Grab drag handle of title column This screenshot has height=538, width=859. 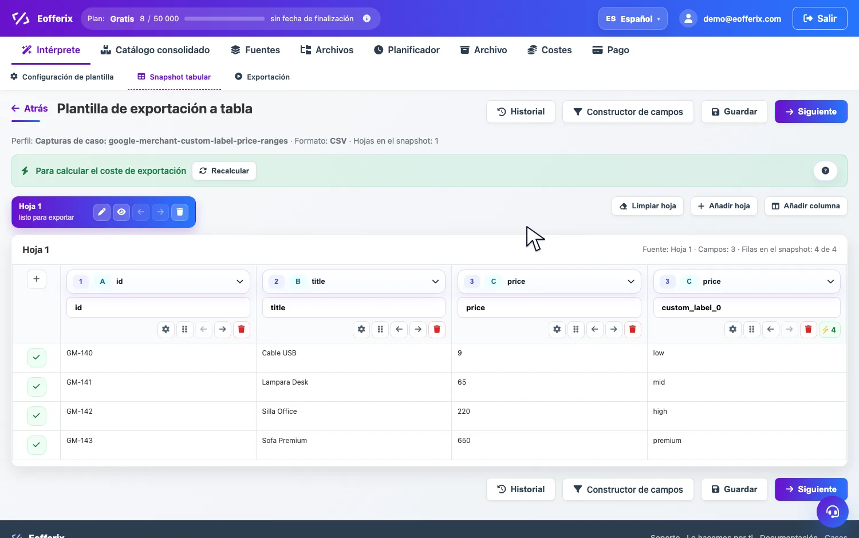380,329
